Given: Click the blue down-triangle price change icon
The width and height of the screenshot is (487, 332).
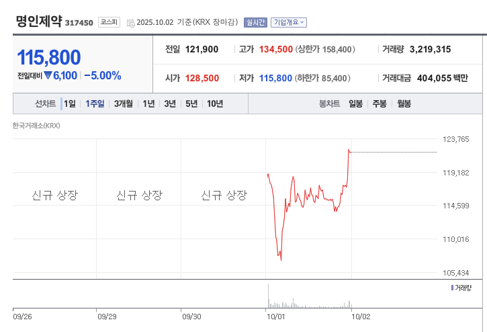Looking at the screenshot, I should click(x=48, y=76).
